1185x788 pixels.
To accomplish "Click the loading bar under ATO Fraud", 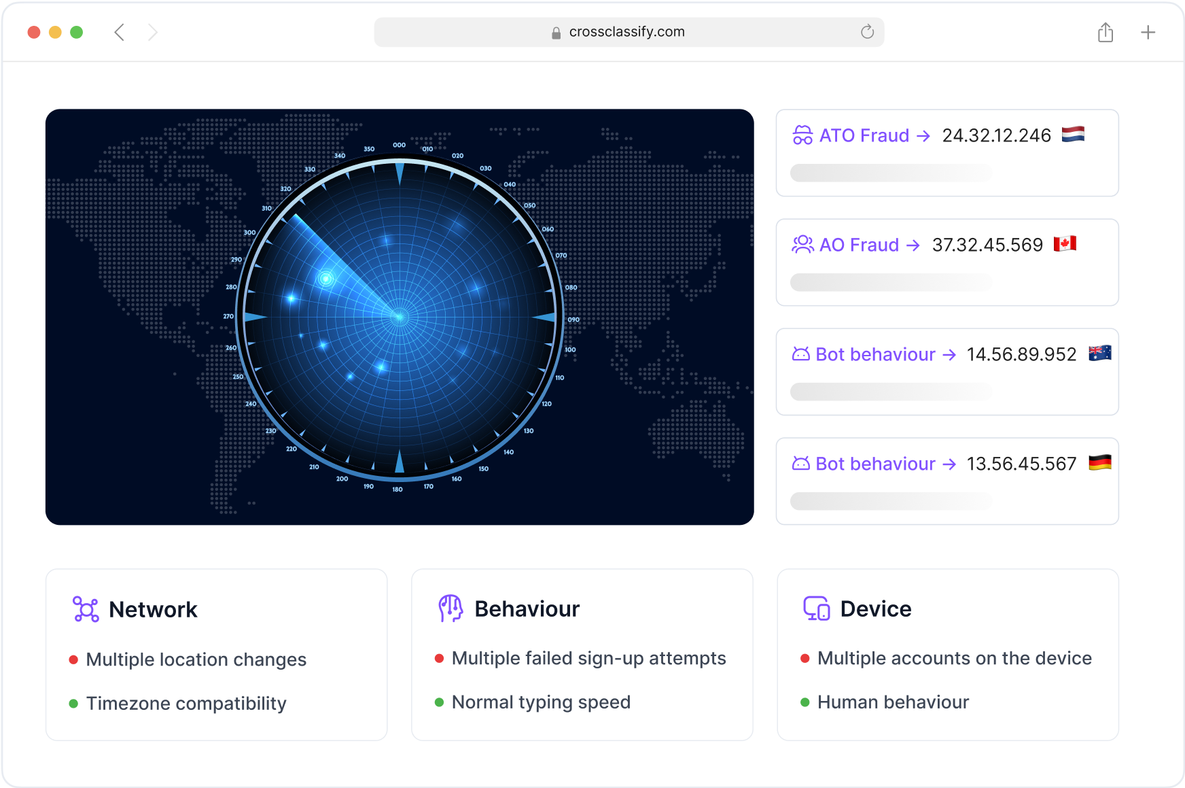I will coord(890,173).
